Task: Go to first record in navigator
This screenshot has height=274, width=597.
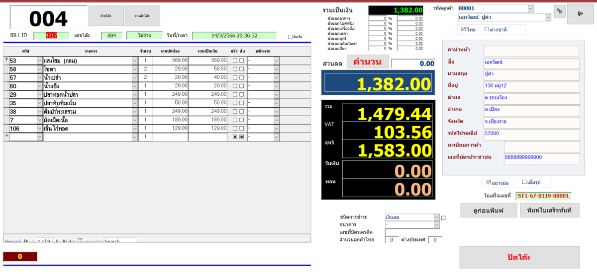Action: (x=25, y=241)
